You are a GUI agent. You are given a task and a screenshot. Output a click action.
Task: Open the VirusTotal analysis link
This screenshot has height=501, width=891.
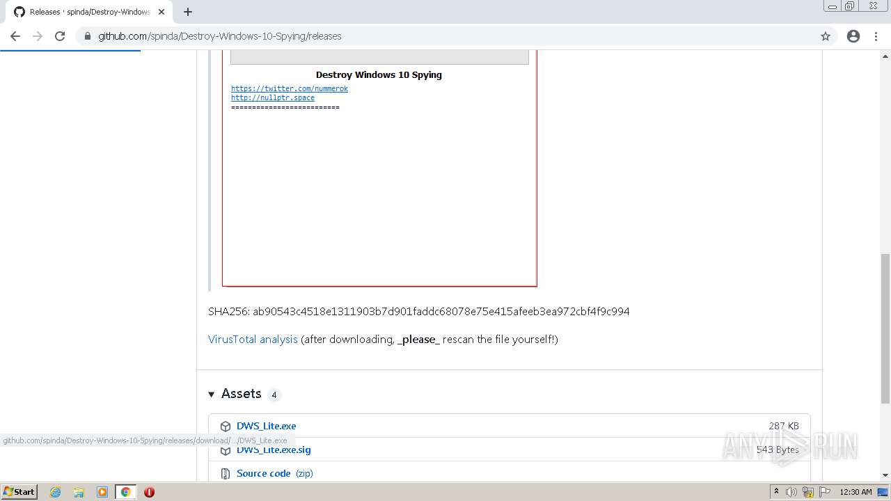click(x=253, y=340)
